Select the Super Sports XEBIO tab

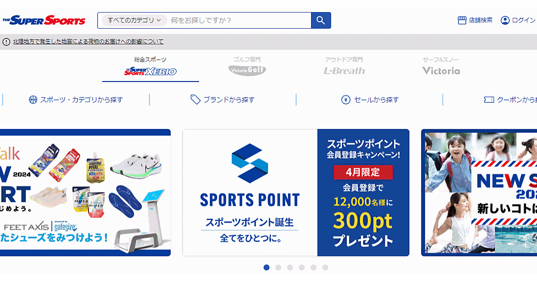pyautogui.click(x=150, y=67)
